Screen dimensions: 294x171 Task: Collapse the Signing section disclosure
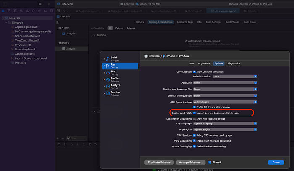[x=94, y=35]
